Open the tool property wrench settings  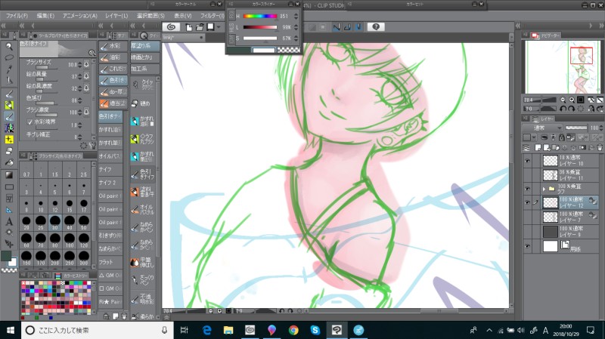click(x=92, y=145)
